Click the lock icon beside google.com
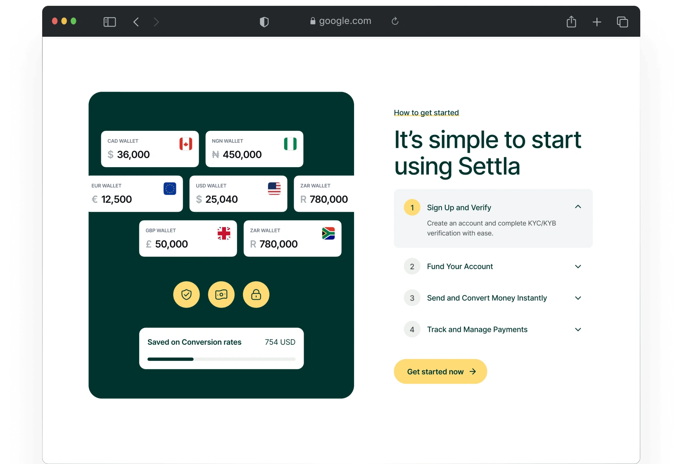682x464 pixels. (313, 21)
